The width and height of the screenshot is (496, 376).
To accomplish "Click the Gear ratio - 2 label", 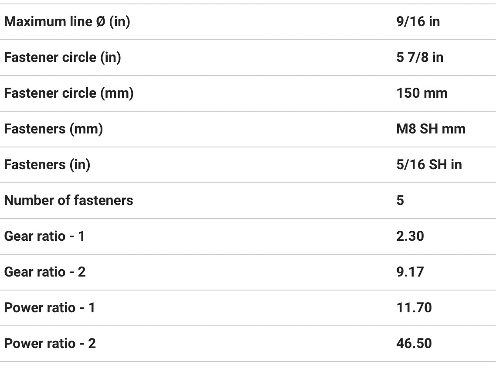I will click(45, 272).
